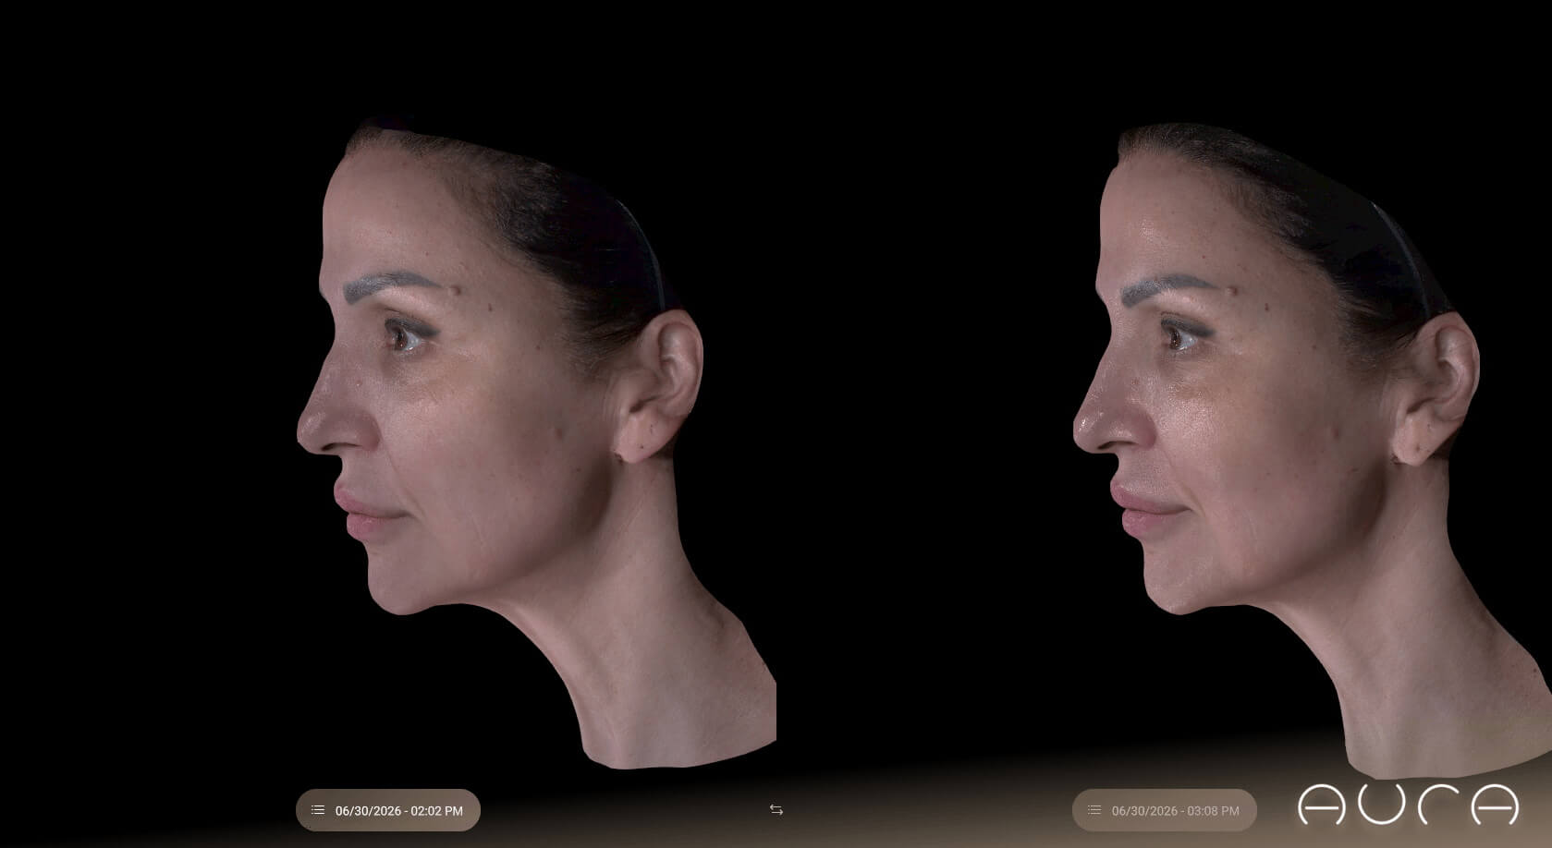Open the 06/30/2026 - 03:08 PM capture selector

click(1165, 810)
